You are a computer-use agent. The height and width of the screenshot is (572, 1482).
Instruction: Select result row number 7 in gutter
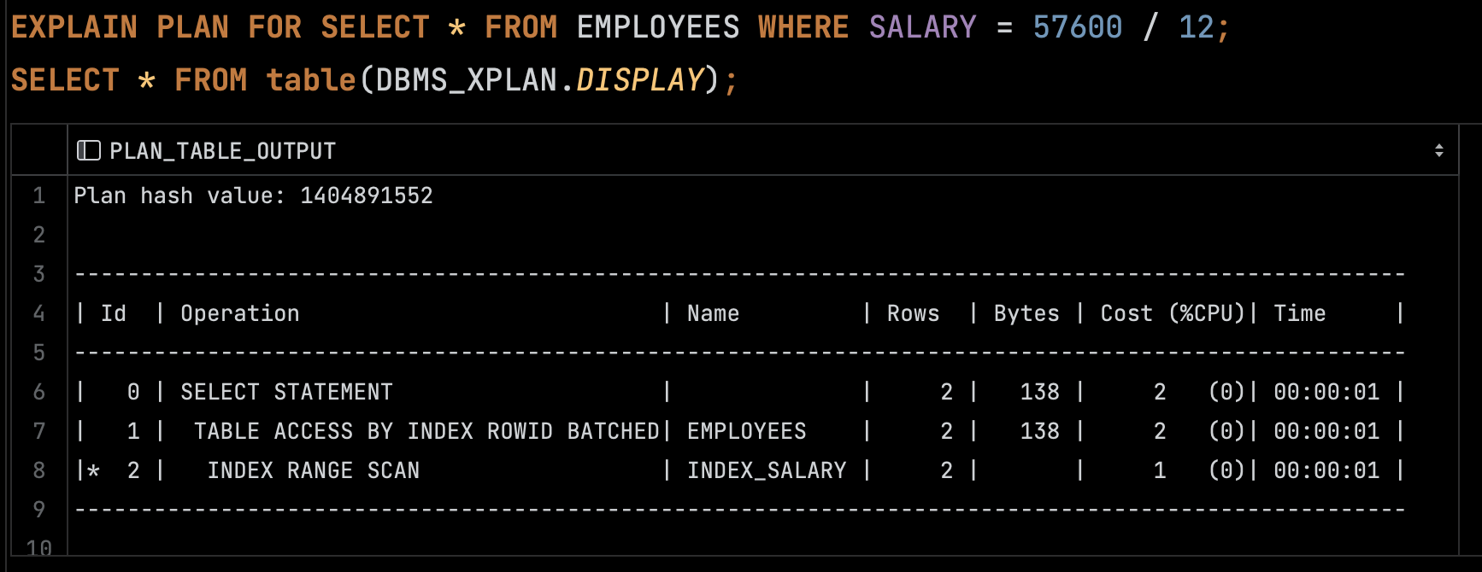[x=39, y=431]
